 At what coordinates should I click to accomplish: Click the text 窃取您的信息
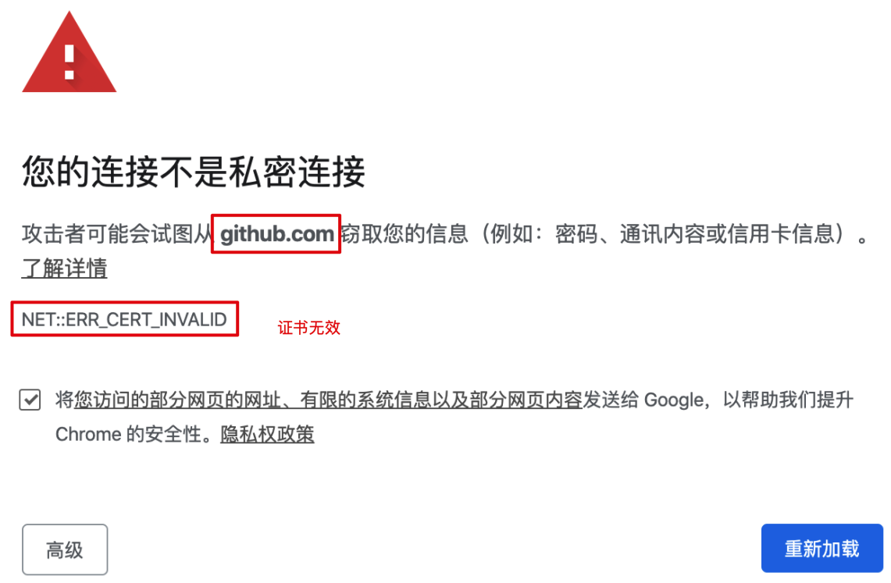point(404,234)
